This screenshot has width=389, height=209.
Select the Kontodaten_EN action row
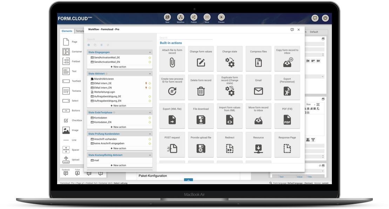120,122
